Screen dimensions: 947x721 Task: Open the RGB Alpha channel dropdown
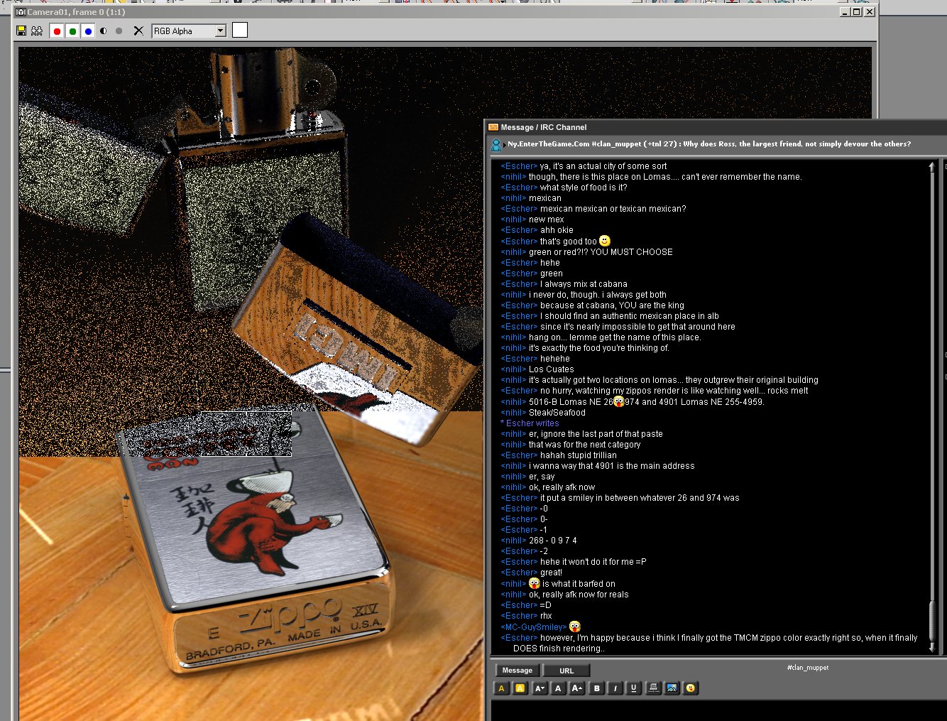tap(220, 31)
